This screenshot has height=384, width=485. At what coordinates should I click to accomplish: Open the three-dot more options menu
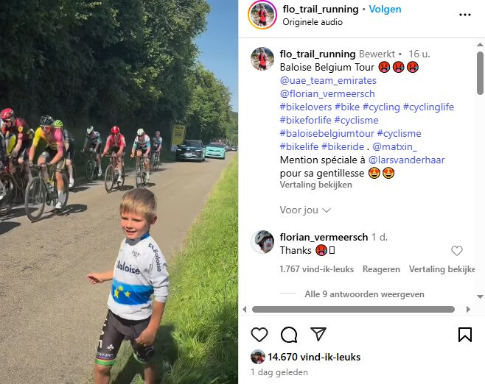click(465, 15)
